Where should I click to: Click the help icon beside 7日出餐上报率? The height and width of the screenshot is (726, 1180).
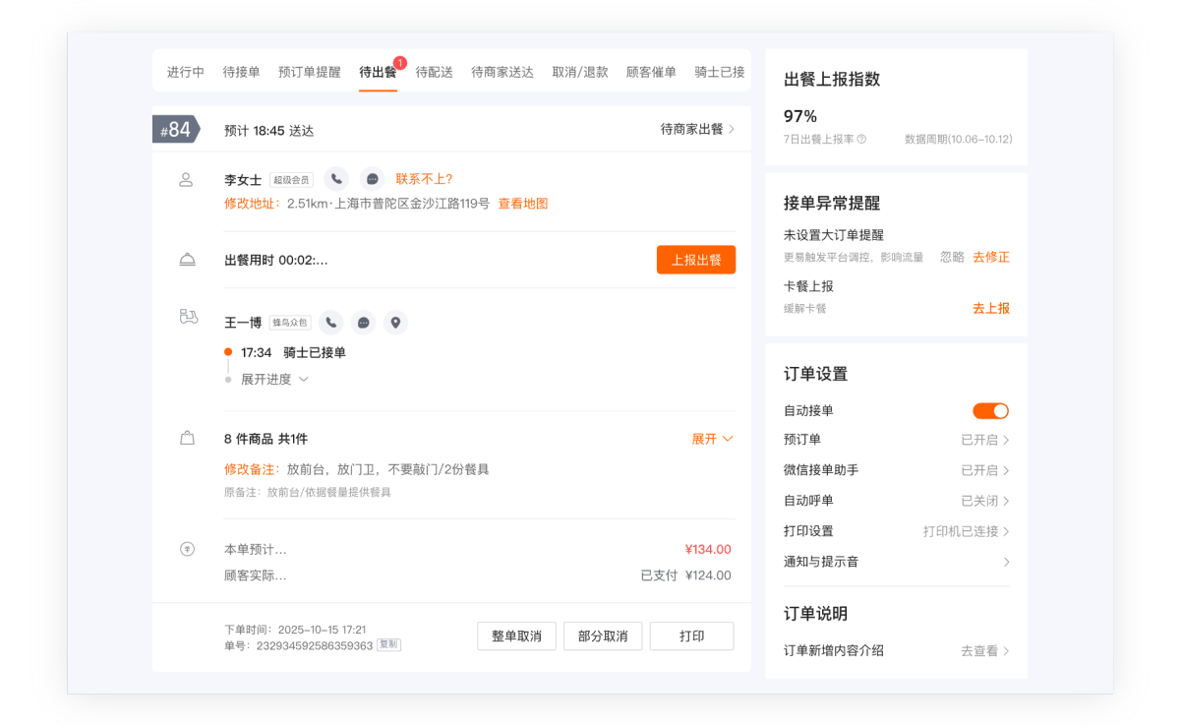(x=861, y=140)
